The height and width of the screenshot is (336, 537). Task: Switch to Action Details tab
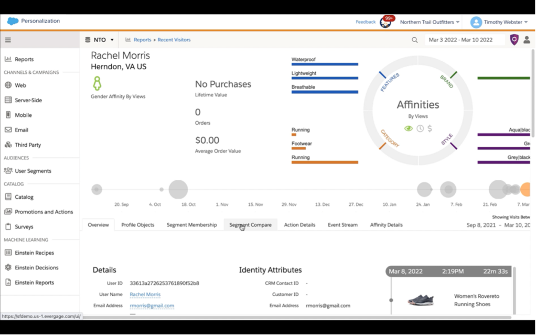pos(299,225)
